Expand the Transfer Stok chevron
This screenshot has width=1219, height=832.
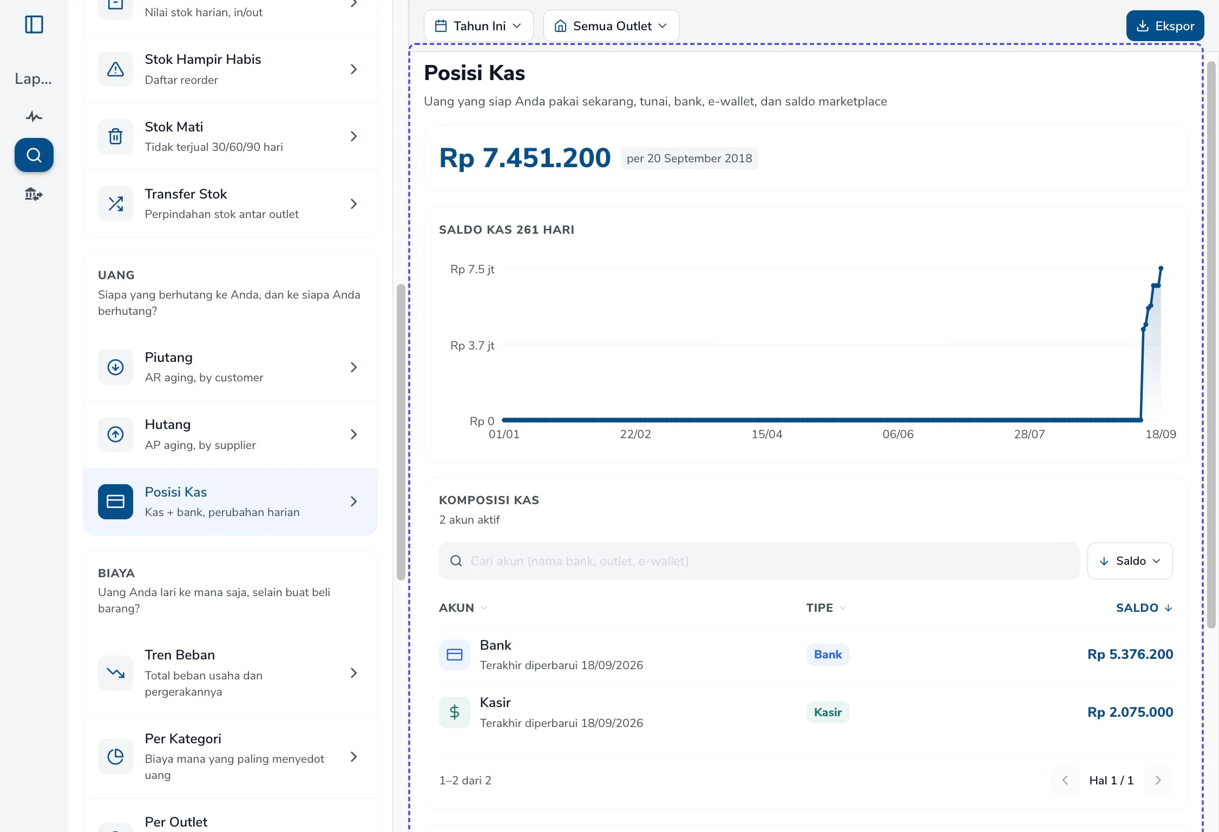point(354,204)
